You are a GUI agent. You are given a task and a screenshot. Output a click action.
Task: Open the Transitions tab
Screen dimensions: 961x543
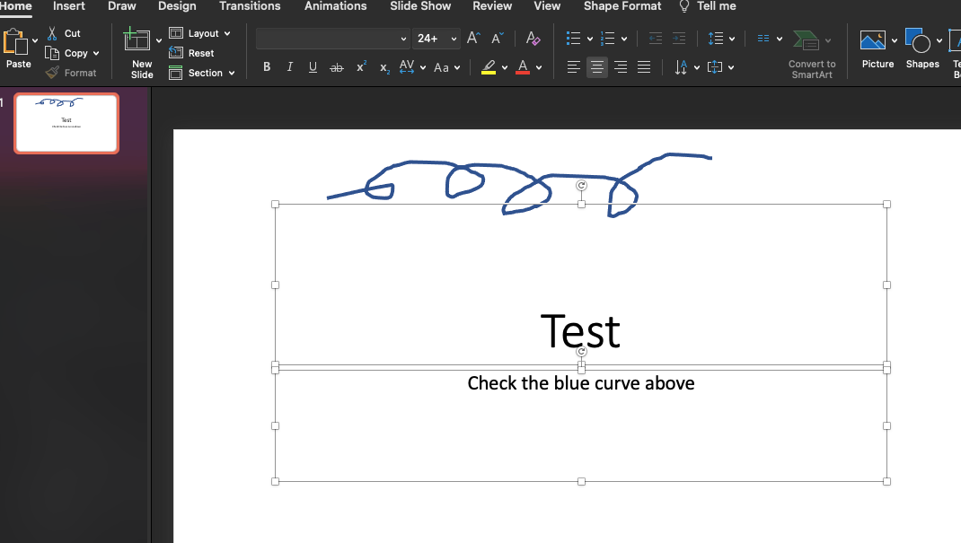[x=250, y=6]
